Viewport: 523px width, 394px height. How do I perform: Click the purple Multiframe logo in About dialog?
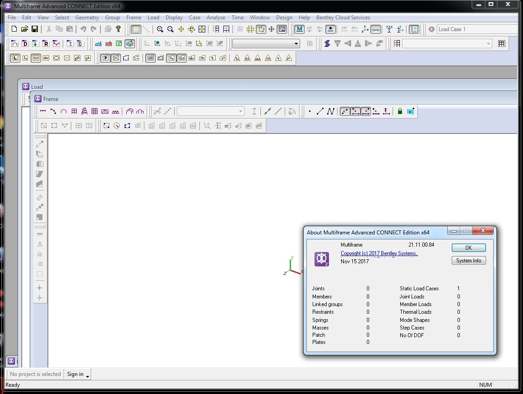[322, 259]
